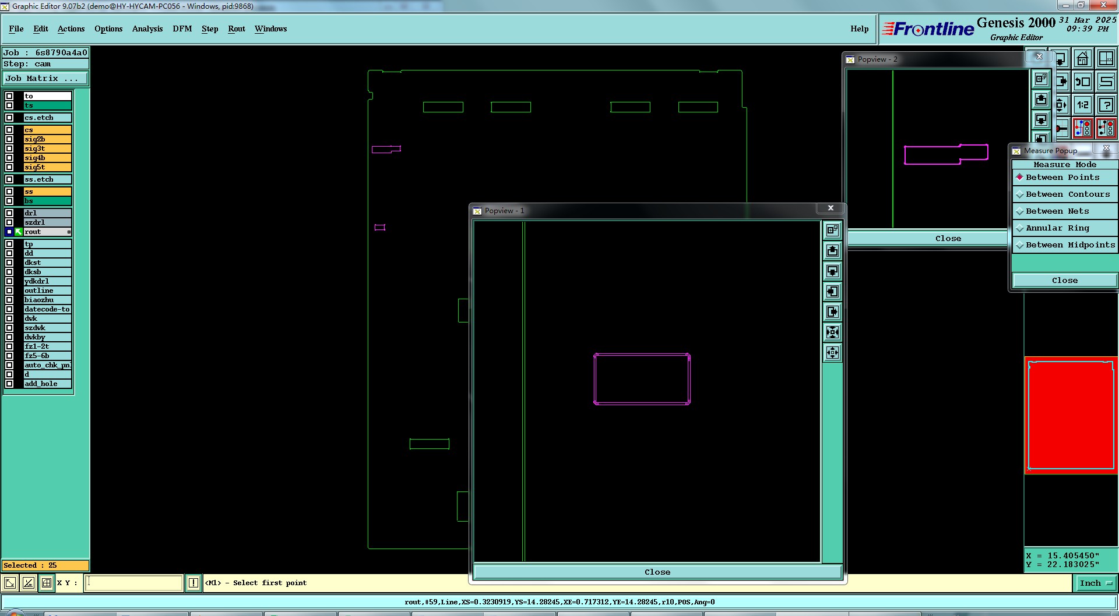Click the red board overview thumbnail

point(1071,415)
